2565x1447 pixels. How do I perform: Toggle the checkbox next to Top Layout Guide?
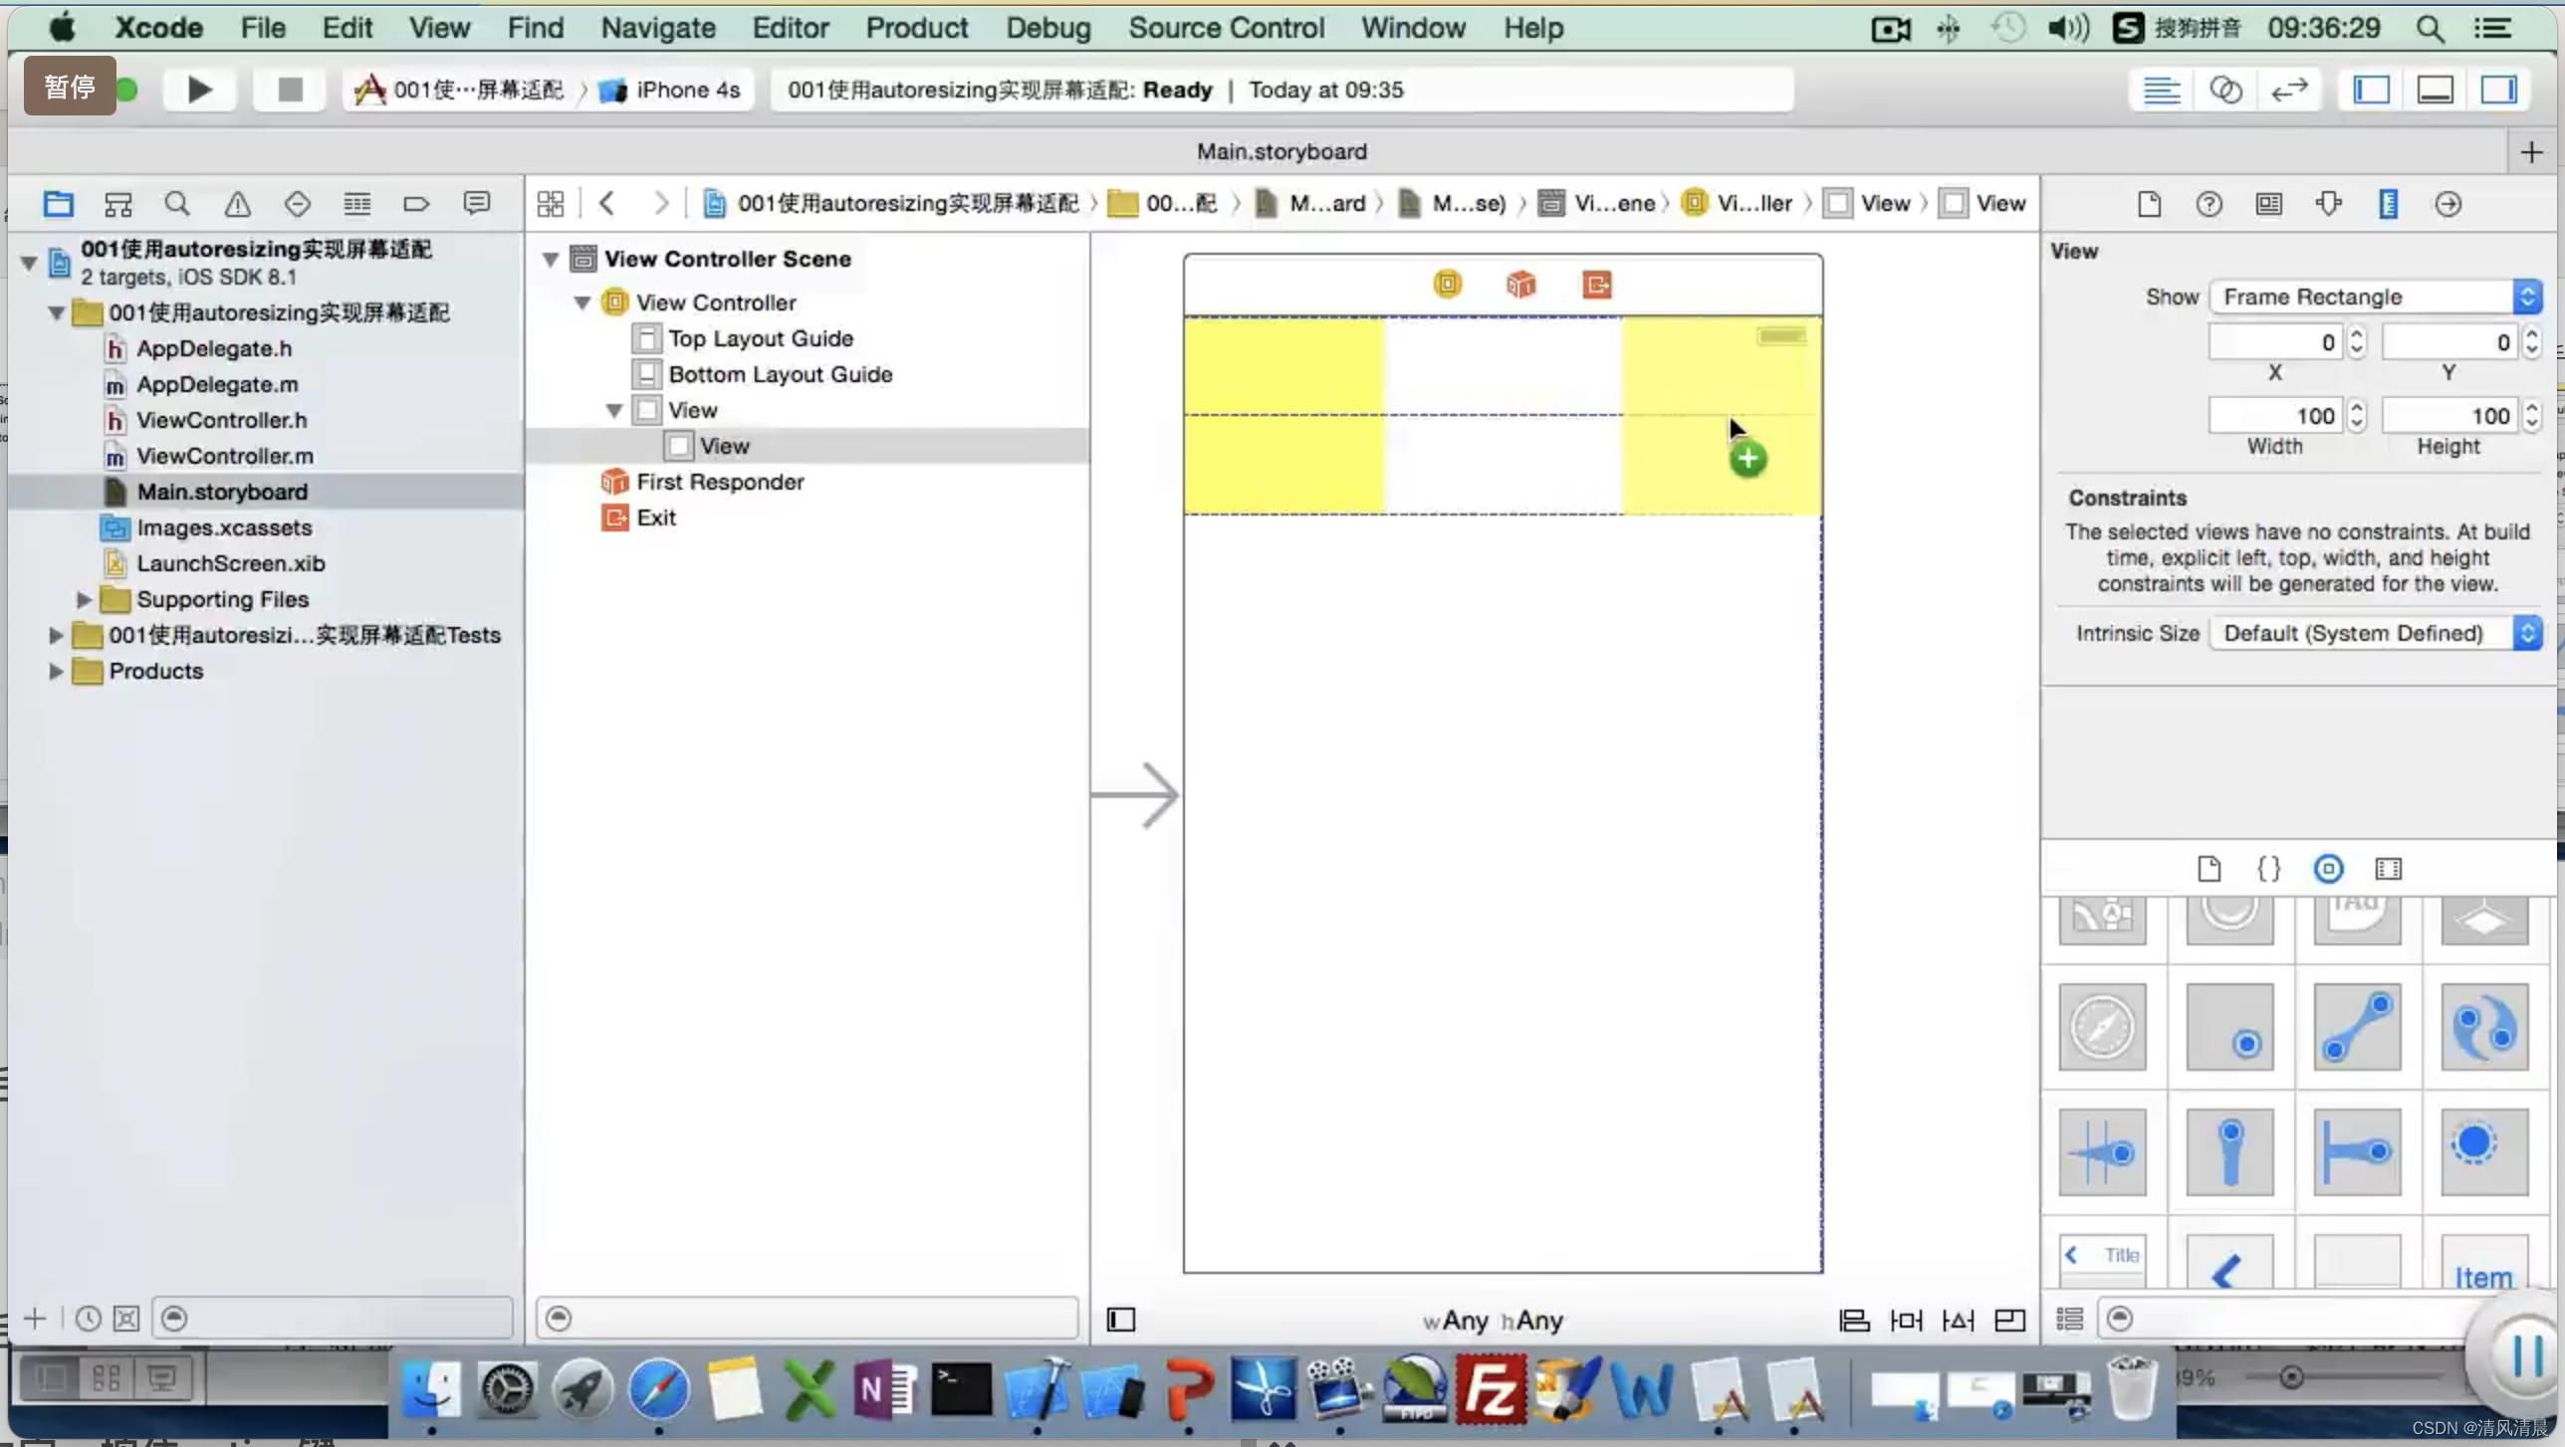[646, 338]
